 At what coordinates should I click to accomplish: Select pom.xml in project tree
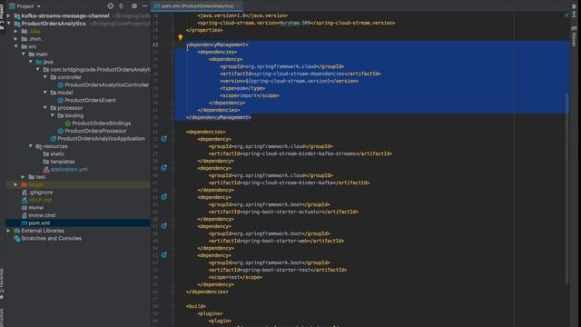(39, 223)
